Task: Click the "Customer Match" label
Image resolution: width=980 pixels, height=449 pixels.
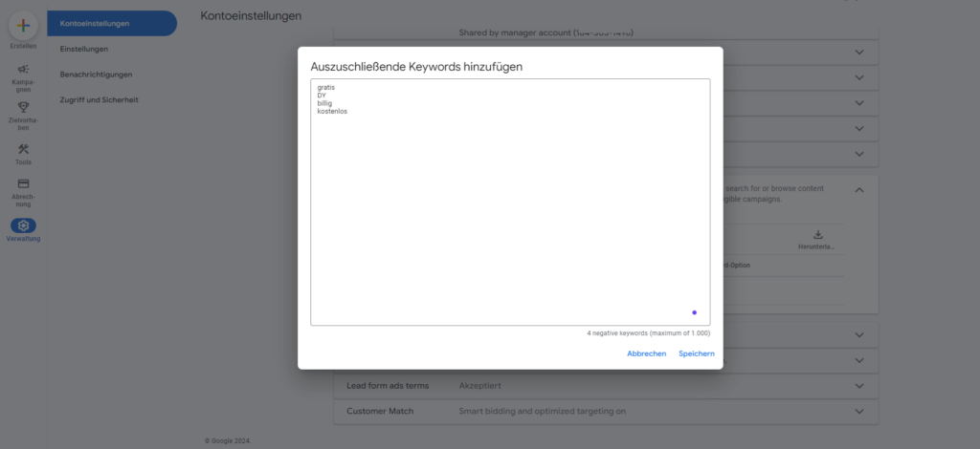Action: click(380, 412)
